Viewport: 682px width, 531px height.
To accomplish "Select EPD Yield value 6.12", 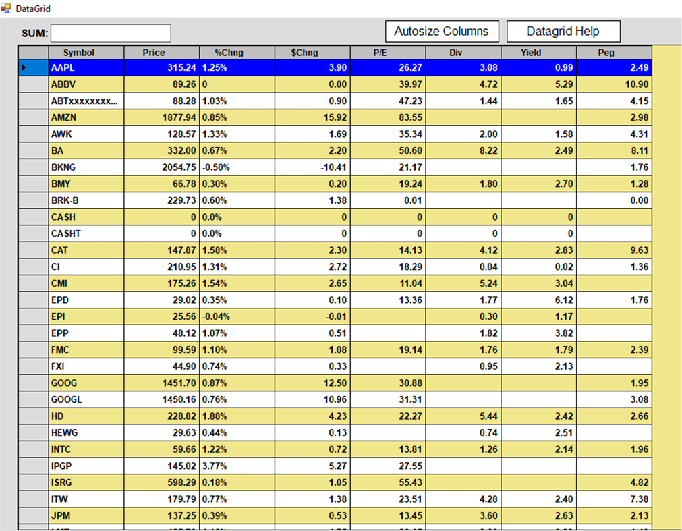I will click(x=539, y=300).
